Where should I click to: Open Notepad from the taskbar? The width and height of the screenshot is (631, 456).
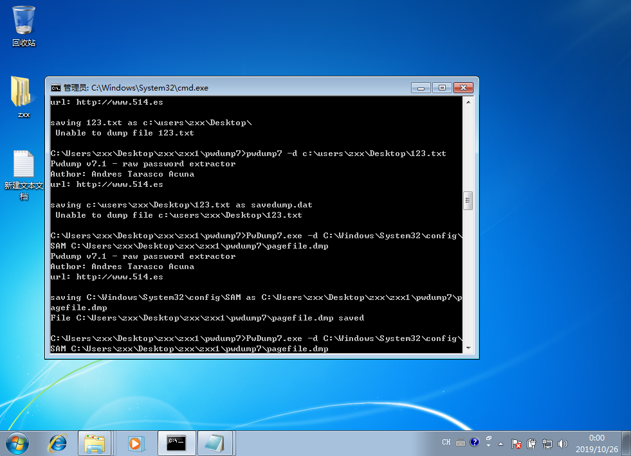(x=215, y=443)
